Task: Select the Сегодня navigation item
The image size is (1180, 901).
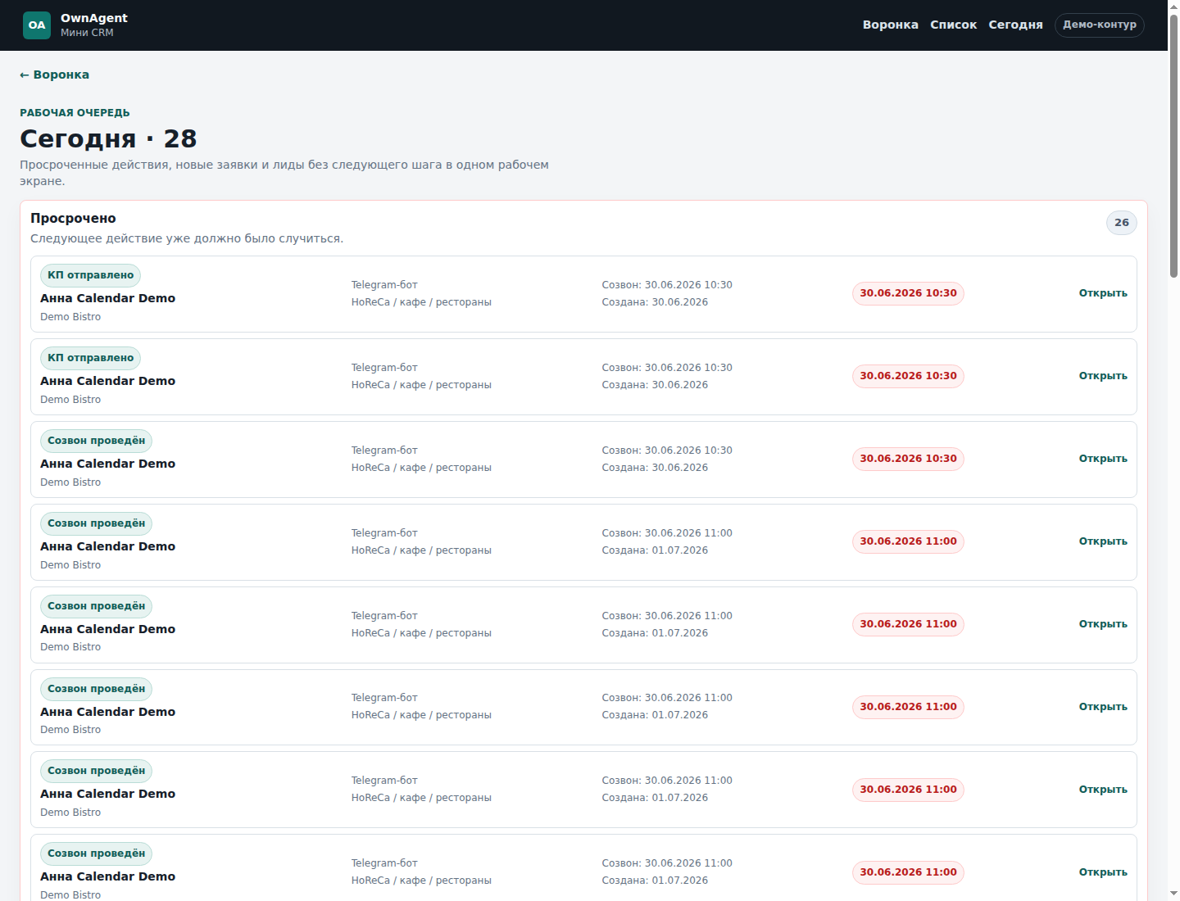Action: coord(1015,25)
